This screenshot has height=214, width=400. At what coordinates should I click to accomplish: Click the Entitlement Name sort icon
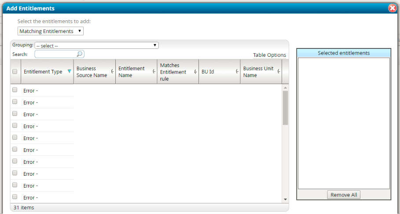[x=154, y=72]
